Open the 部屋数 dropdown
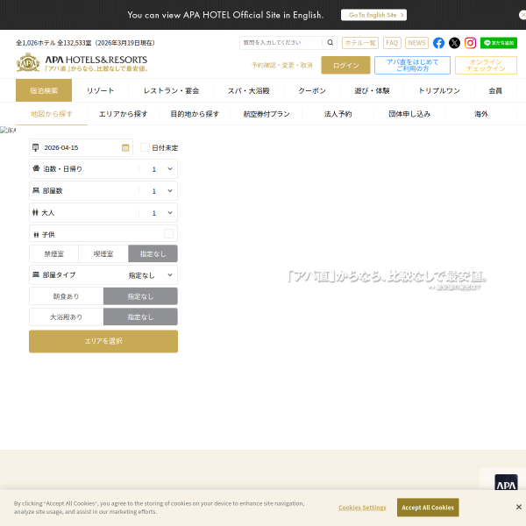This screenshot has width=526, height=526. 103,190
